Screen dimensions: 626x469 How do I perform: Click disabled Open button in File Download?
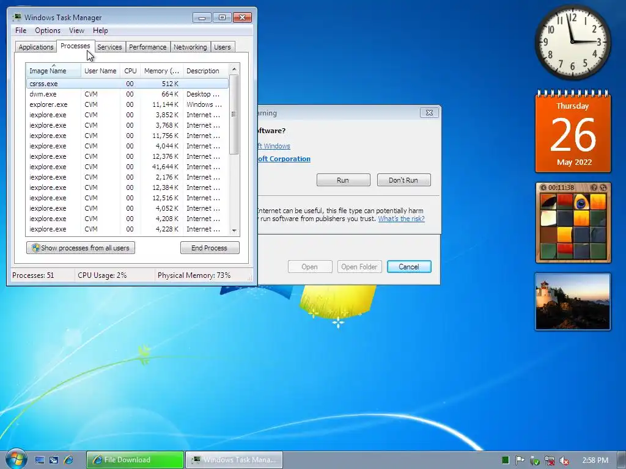tap(310, 267)
